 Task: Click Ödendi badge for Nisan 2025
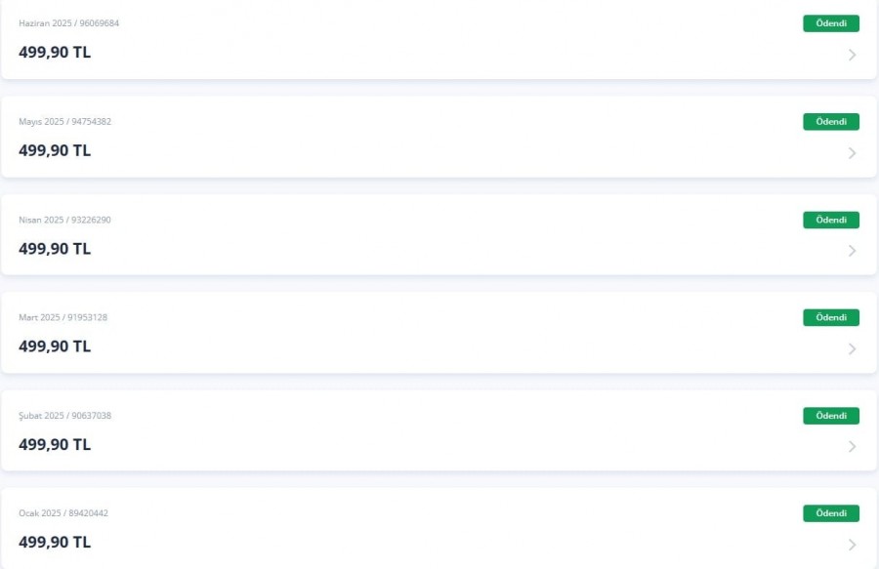pos(831,220)
